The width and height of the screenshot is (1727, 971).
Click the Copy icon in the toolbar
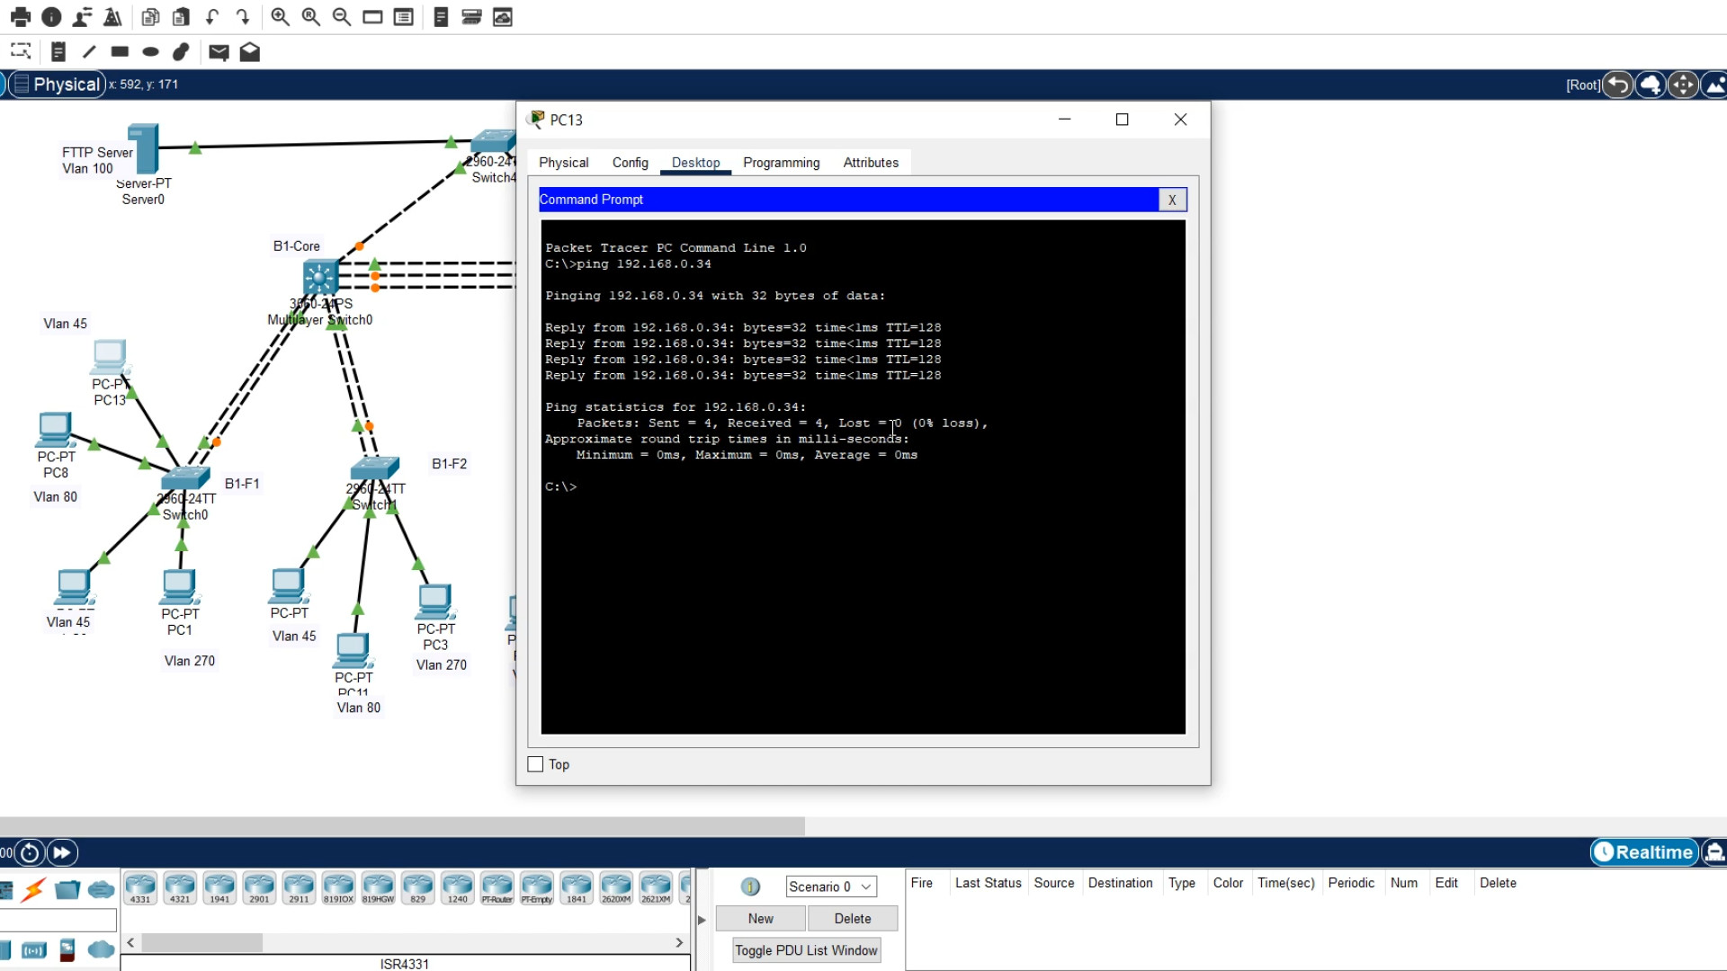[x=151, y=17]
